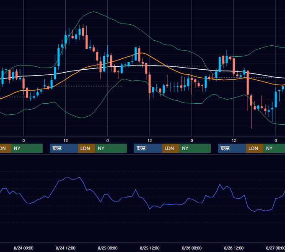Click the 8/24 00:00 date label
Image resolution: width=285 pixels, height=252 pixels.
click(x=23, y=248)
